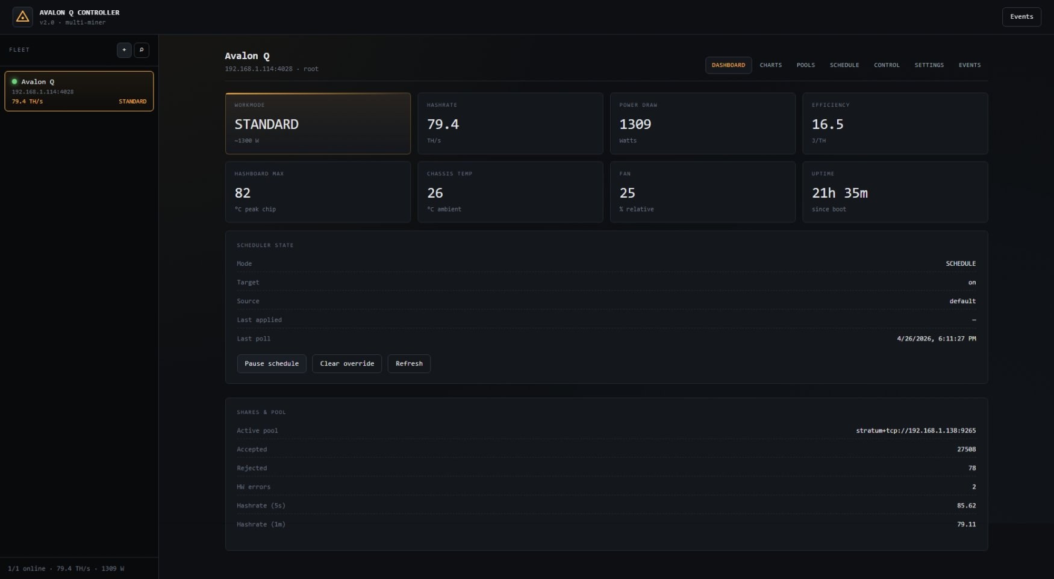The width and height of the screenshot is (1054, 579).
Task: Click the 5s hashrate value "85.62"
Action: click(967, 505)
